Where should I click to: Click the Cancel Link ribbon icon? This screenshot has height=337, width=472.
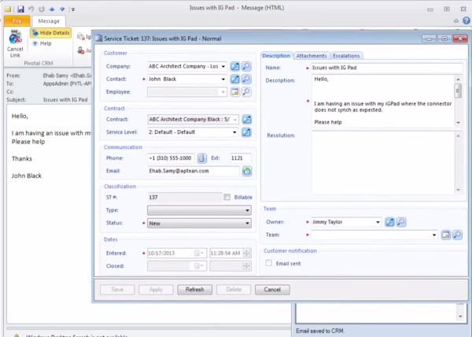tap(14, 41)
